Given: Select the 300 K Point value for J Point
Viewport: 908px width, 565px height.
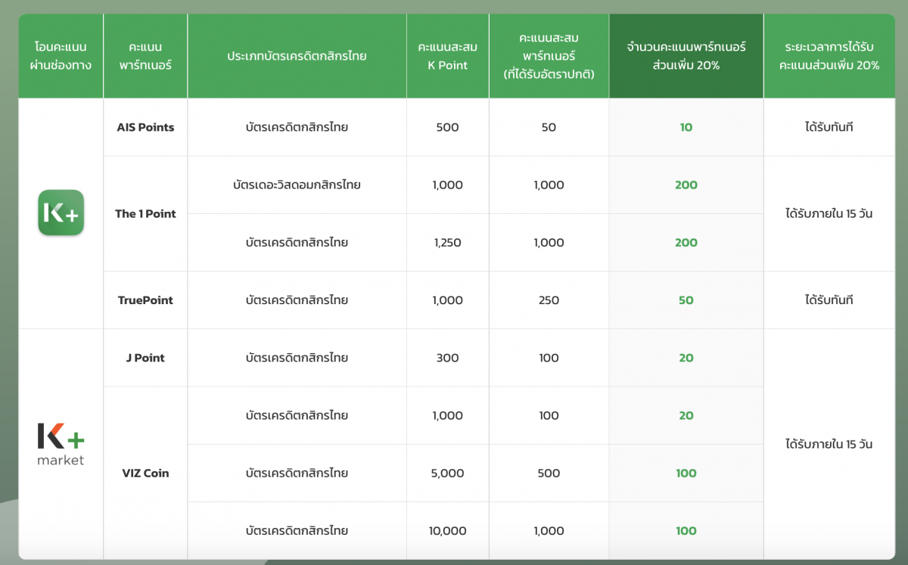Looking at the screenshot, I should click(x=447, y=358).
